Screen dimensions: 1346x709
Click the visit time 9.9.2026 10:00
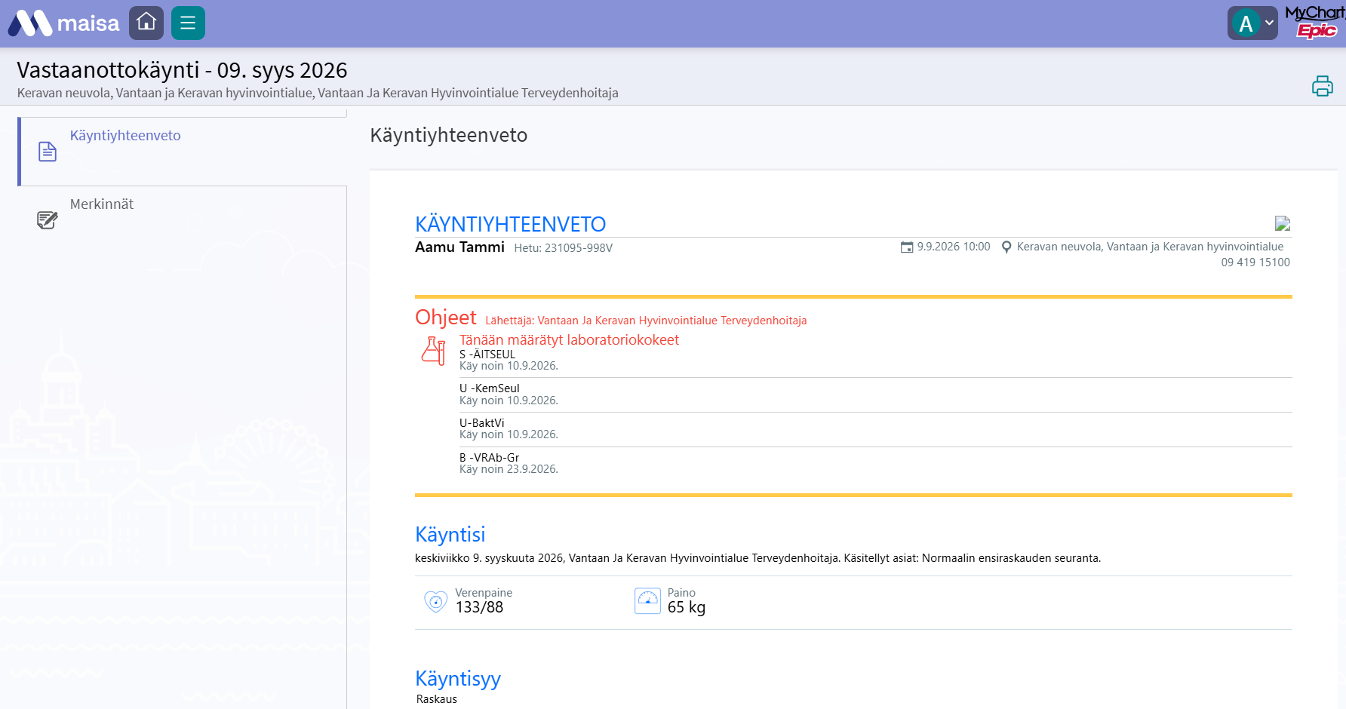[x=954, y=247]
